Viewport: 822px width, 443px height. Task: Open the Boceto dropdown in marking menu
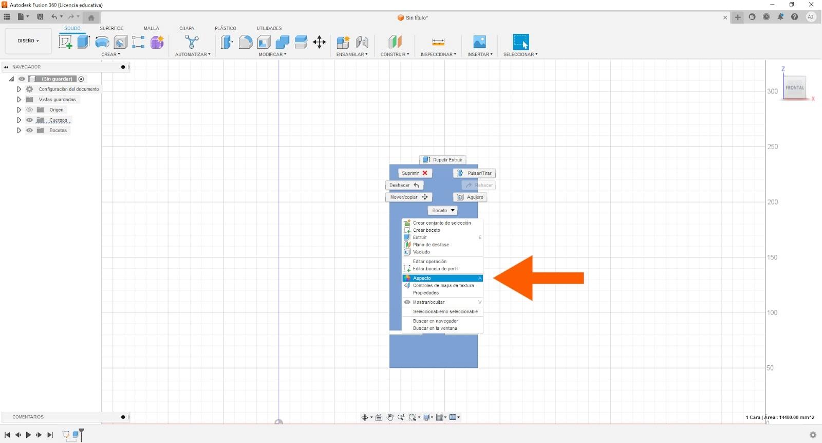pyautogui.click(x=442, y=211)
